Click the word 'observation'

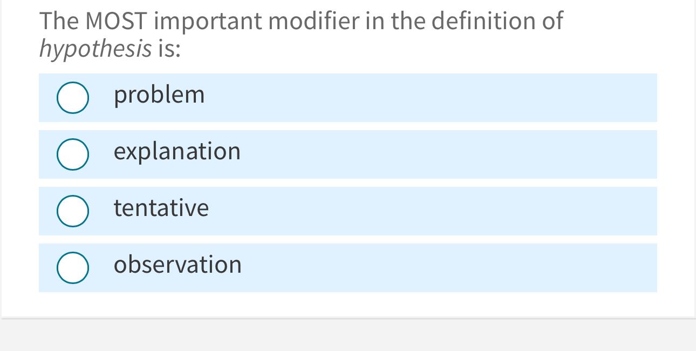point(177,265)
